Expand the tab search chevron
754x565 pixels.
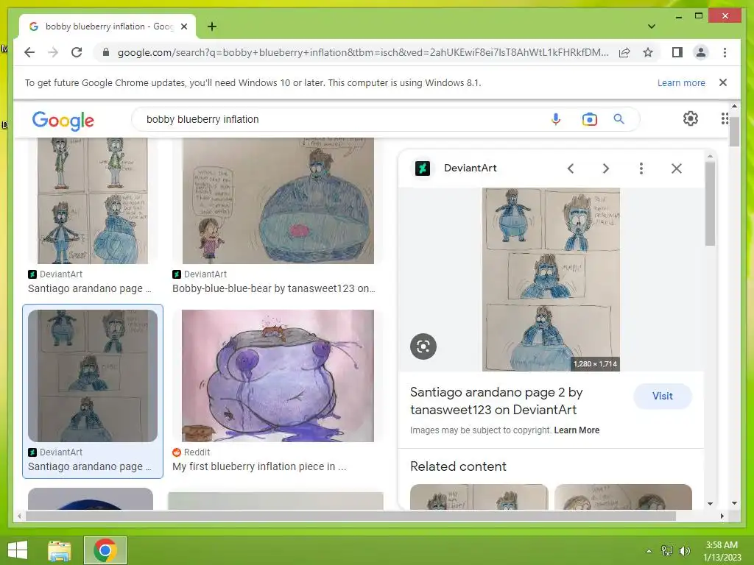tap(651, 26)
